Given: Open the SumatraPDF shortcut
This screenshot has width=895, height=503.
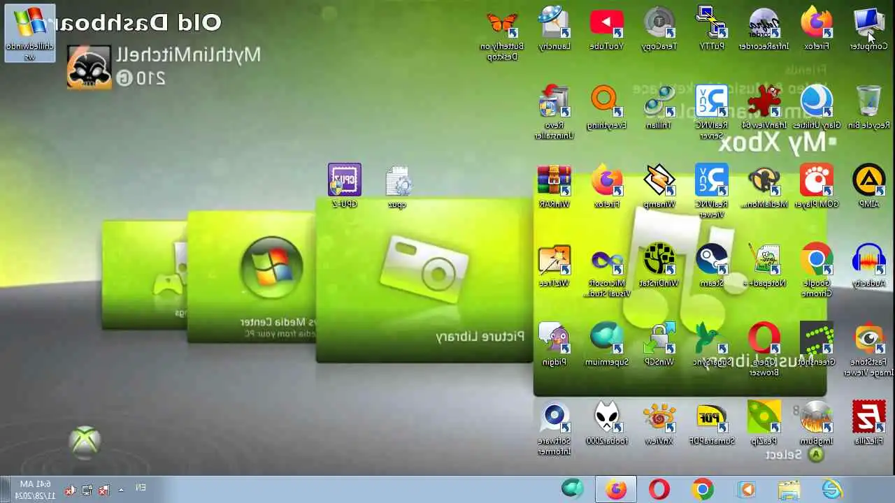Looking at the screenshot, I should pyautogui.click(x=712, y=423).
